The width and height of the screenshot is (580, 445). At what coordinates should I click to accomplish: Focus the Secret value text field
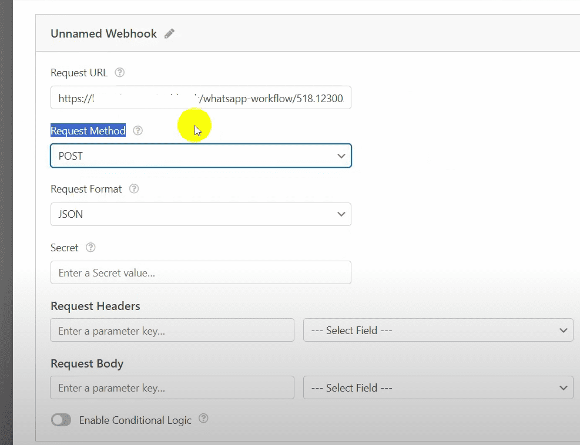coord(200,273)
